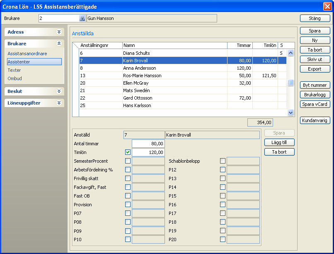This screenshot has width=334, height=254.
Task: Click the Lägg till button
Action: pos(279,142)
